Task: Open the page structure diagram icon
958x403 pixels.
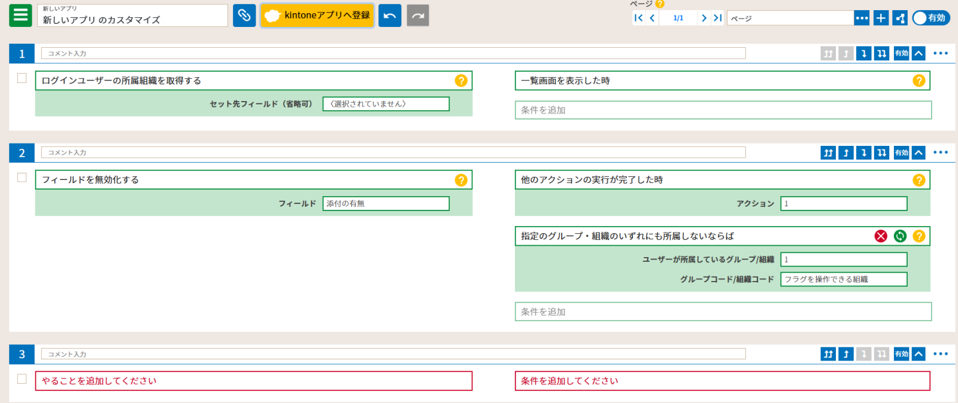Action: 900,18
